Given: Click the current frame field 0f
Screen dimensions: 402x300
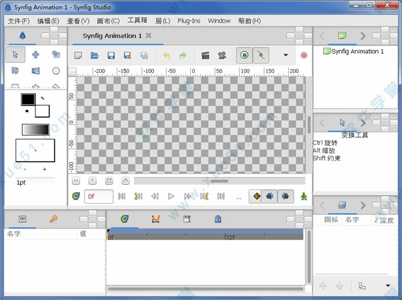Looking at the screenshot, I should pyautogui.click(x=98, y=196).
